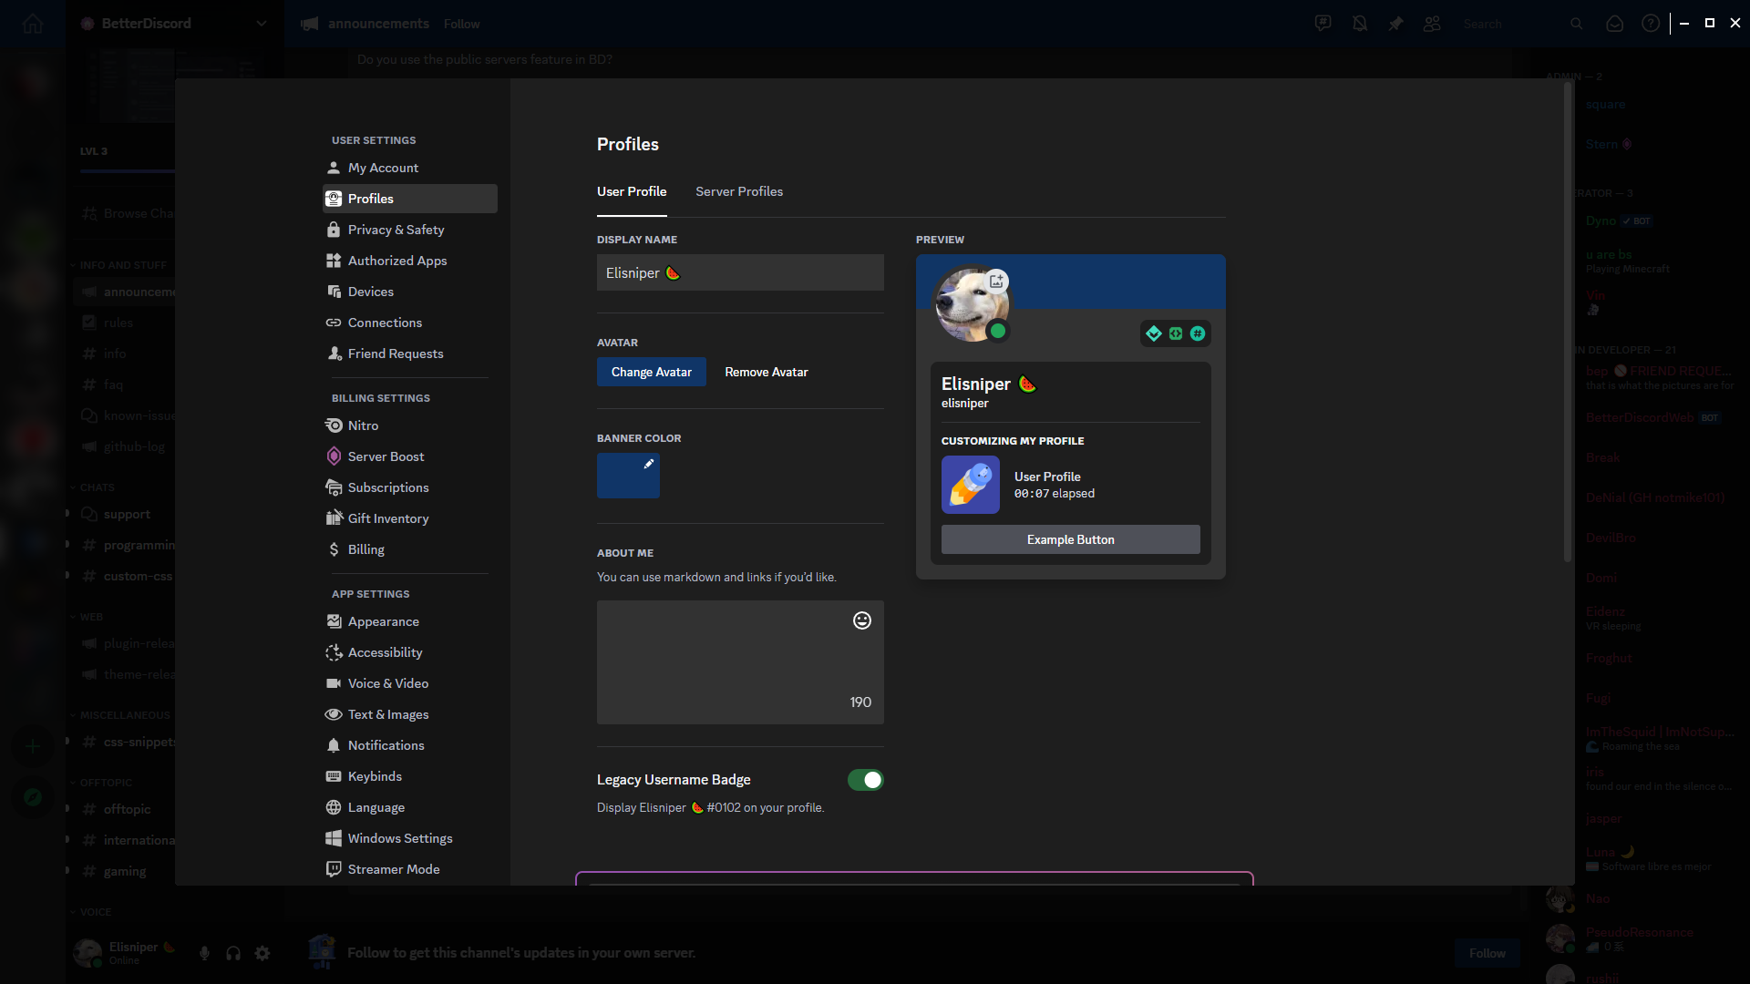Screen dimensions: 1750x984
Task: Toggle headphones deafen icon
Action: click(x=233, y=953)
